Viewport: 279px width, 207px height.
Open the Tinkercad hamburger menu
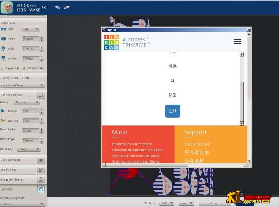click(x=237, y=42)
